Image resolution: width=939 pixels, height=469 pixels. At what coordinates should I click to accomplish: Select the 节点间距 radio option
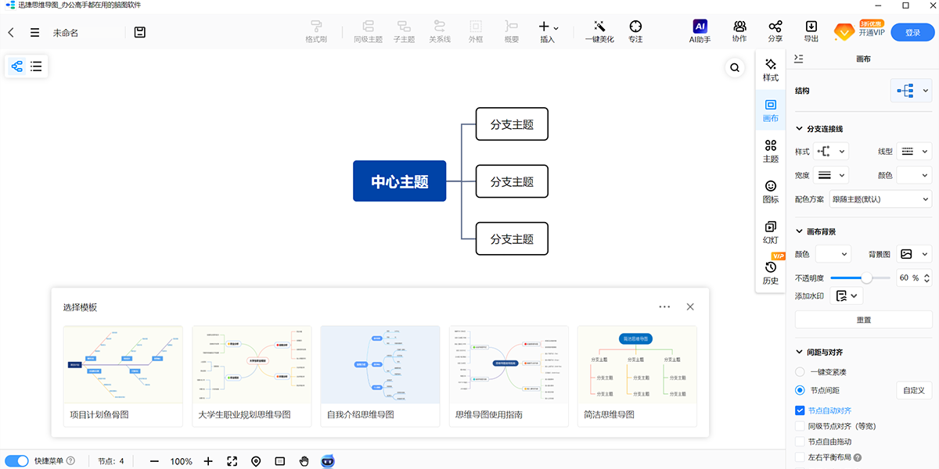coord(800,390)
